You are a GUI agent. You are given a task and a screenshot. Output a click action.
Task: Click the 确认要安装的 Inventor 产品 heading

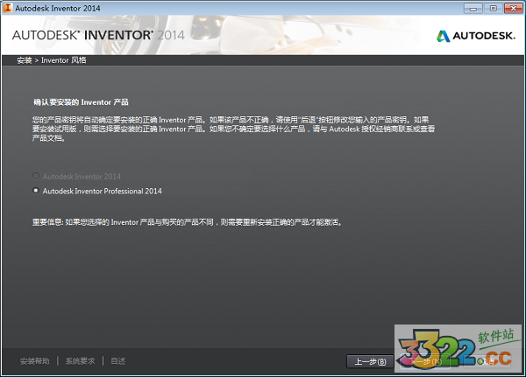[81, 102]
